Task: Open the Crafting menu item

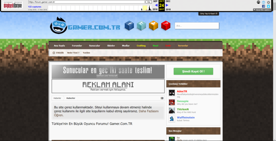Action: click(x=141, y=45)
